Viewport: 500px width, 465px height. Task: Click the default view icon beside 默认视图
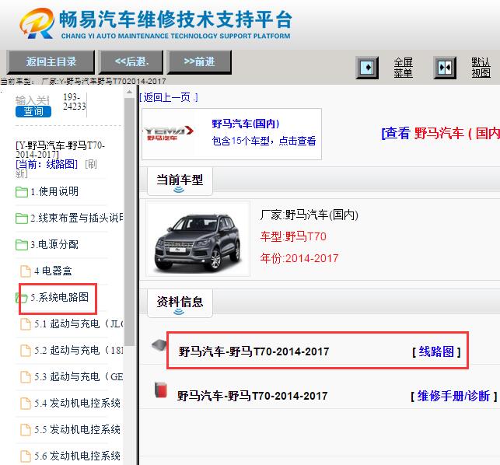click(x=445, y=68)
